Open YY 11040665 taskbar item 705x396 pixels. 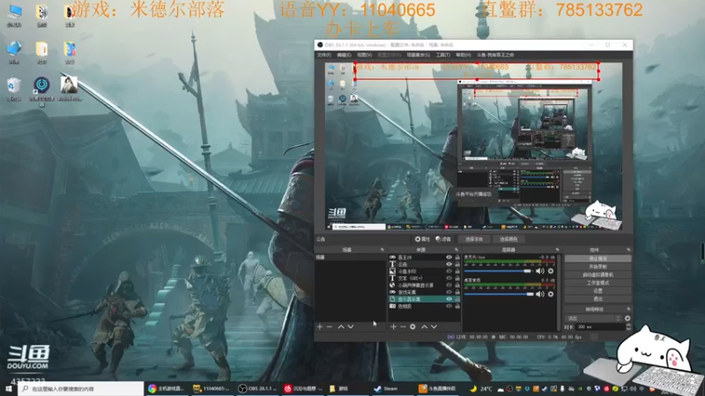211,388
